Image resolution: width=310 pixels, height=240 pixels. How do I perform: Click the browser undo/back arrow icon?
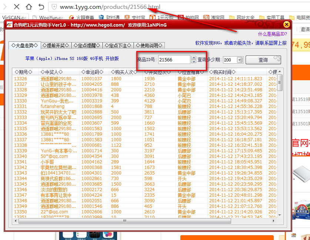41,7
